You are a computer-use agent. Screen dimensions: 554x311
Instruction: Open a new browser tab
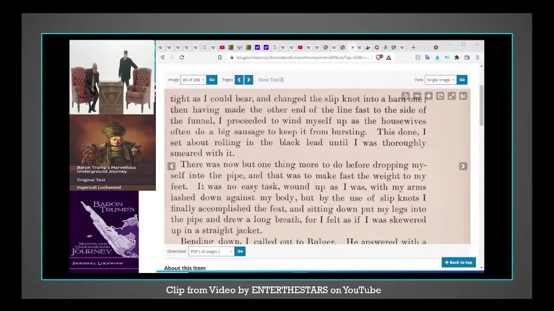413,47
